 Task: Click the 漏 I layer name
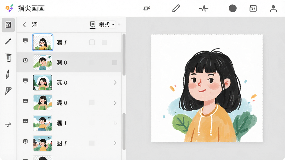click(62, 123)
